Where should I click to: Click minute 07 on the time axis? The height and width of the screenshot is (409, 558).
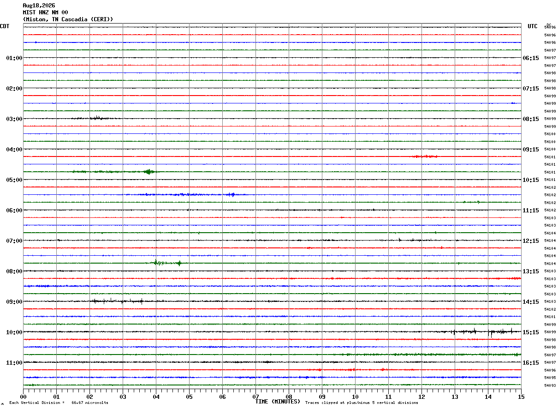[255, 397]
